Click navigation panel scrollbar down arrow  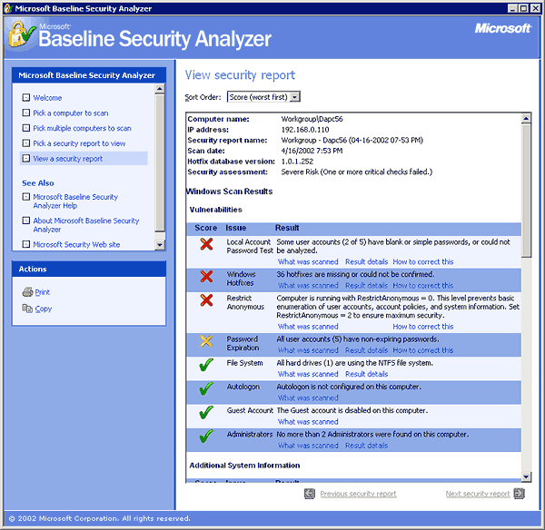[160, 245]
